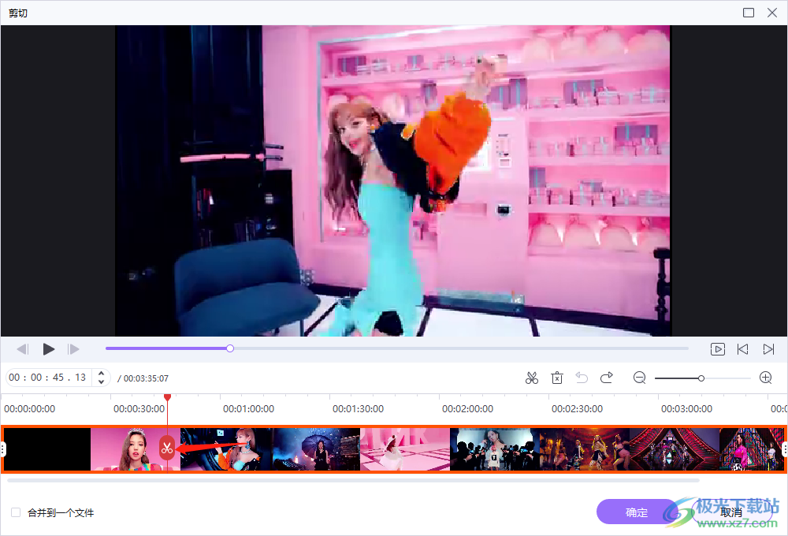Select the umbrella night scene thumbnail
This screenshot has width=788, height=536.
click(316, 449)
